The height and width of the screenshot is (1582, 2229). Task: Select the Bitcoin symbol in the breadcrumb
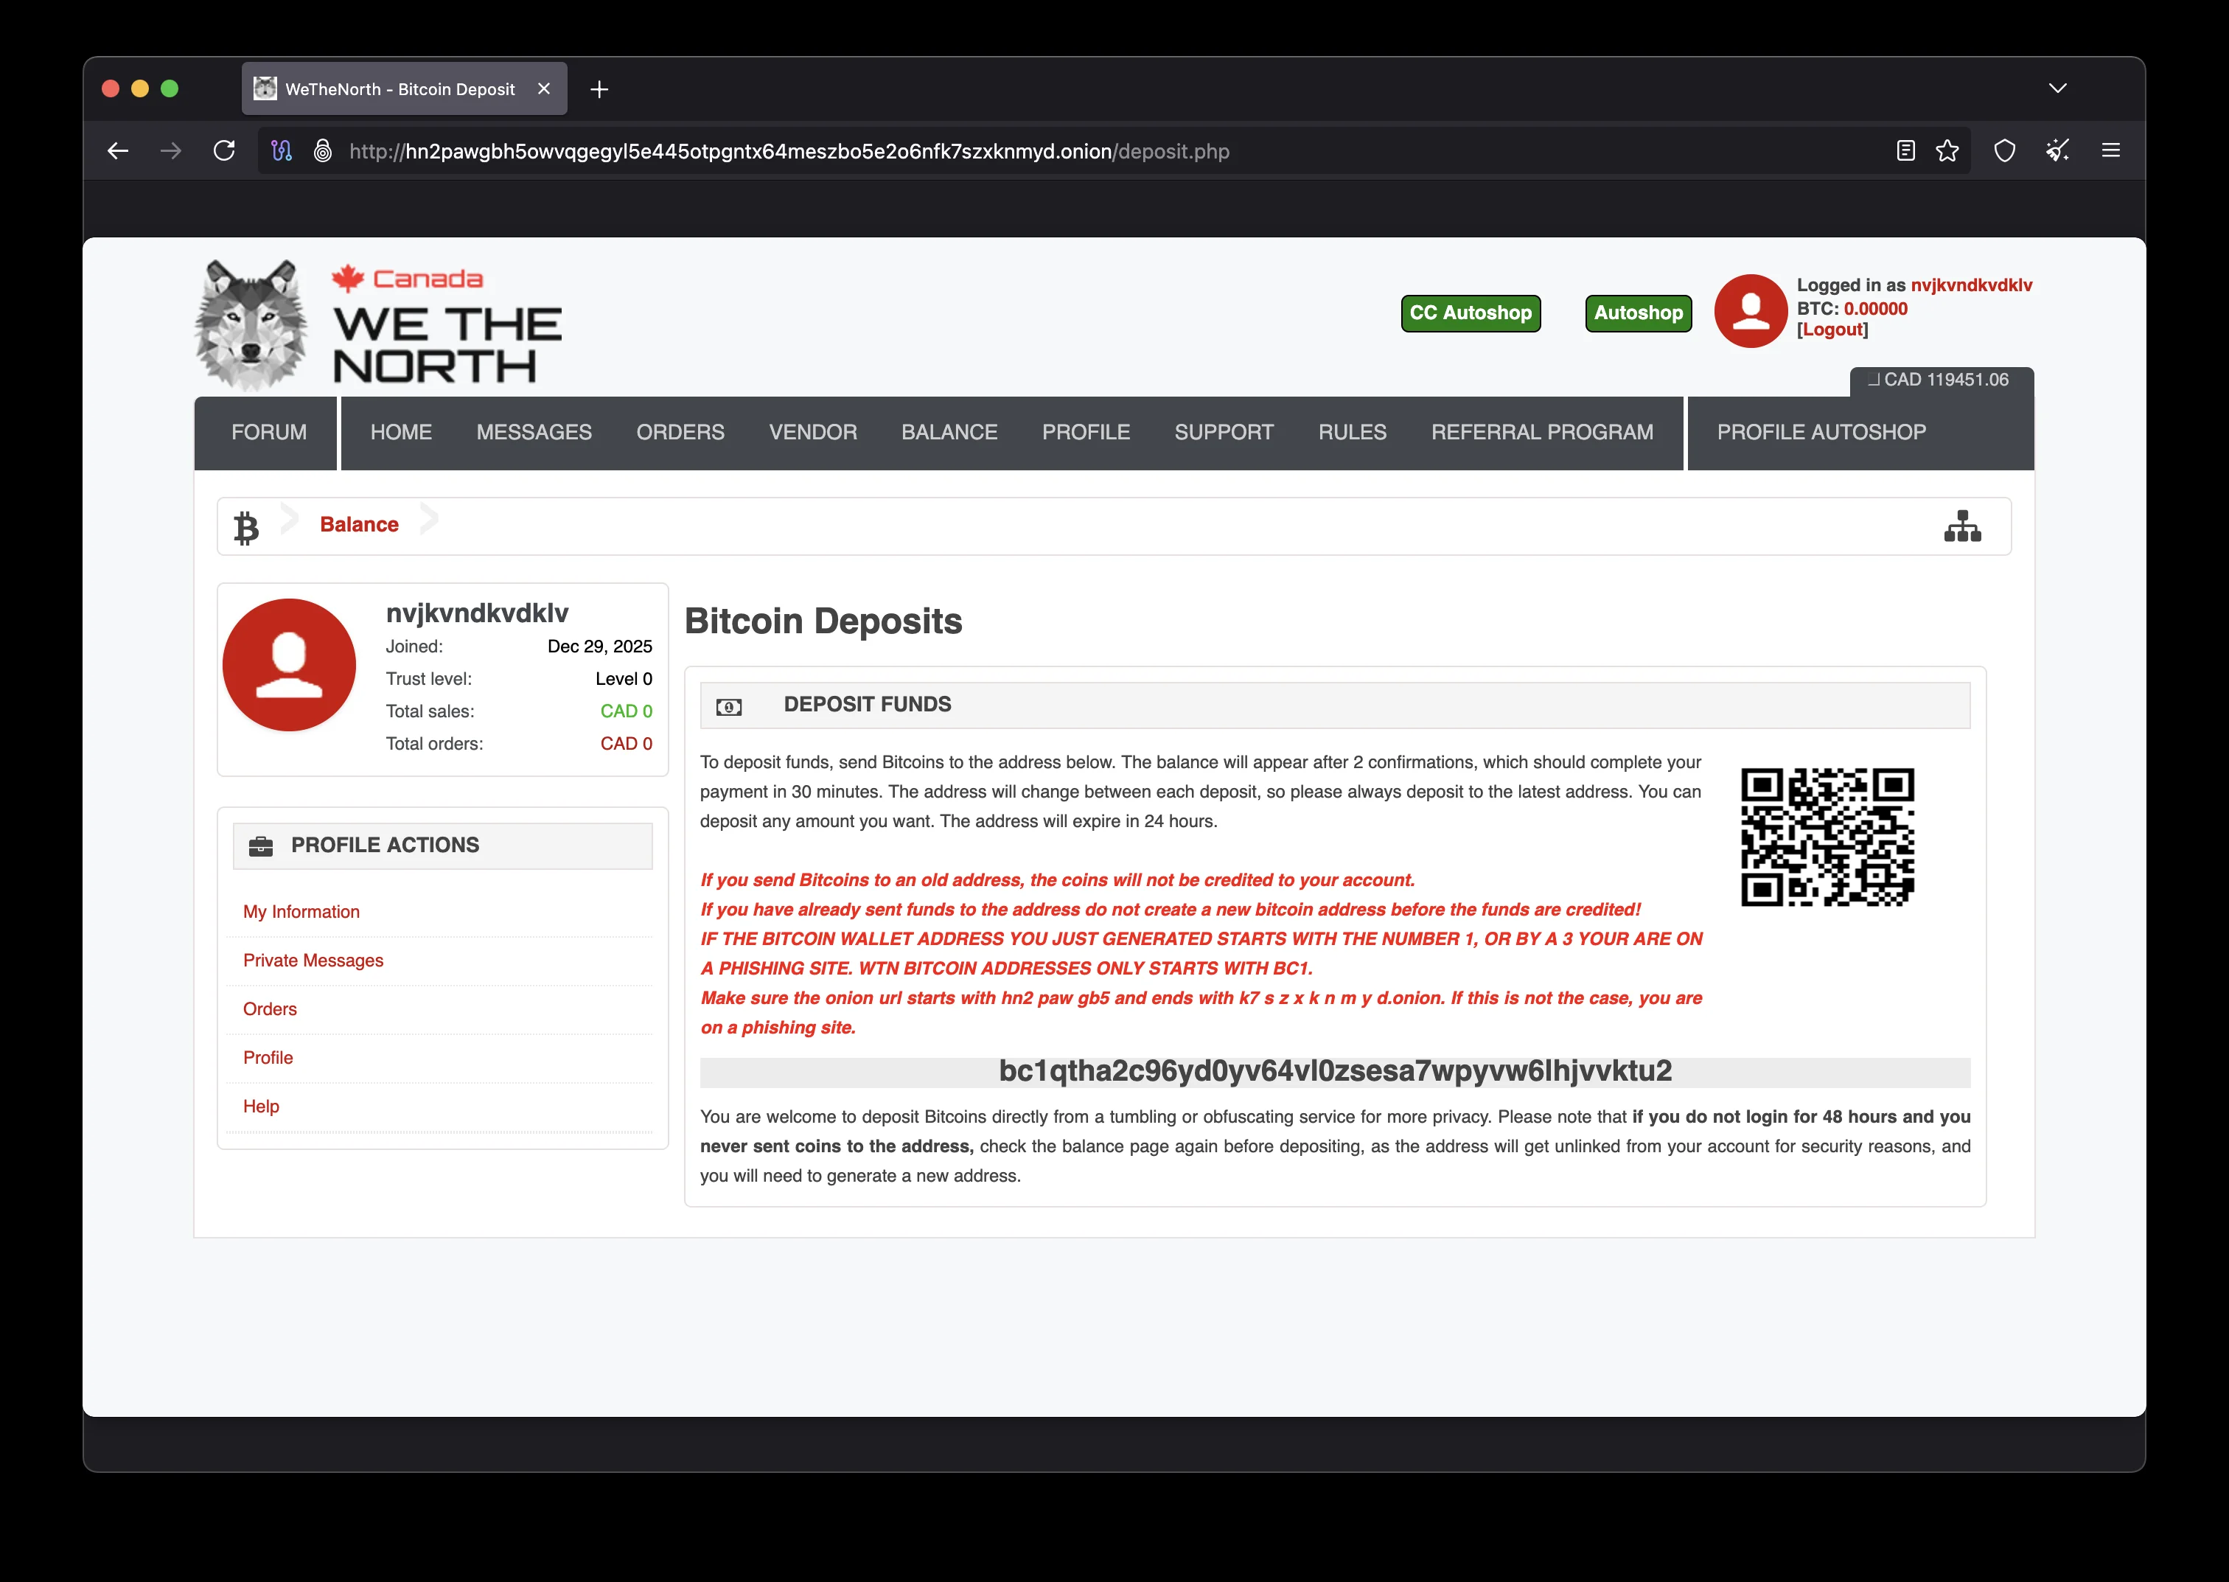click(245, 526)
